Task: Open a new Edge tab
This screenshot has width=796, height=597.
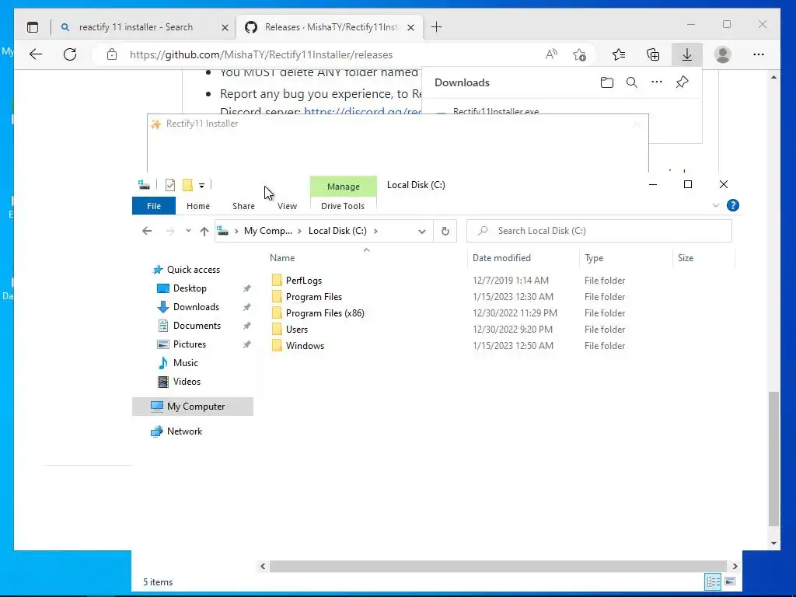Action: click(437, 27)
